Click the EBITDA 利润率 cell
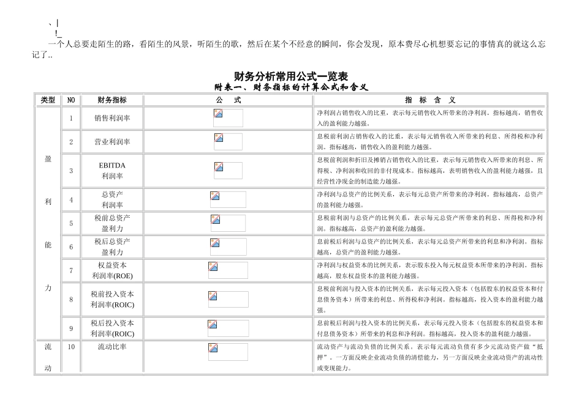Image resolution: width=582 pixels, height=411 pixels. click(x=112, y=171)
